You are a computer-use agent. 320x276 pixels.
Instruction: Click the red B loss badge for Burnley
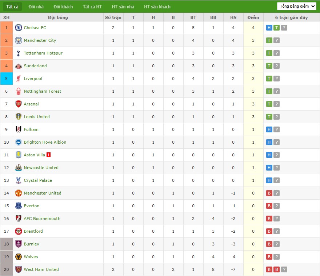(269, 244)
